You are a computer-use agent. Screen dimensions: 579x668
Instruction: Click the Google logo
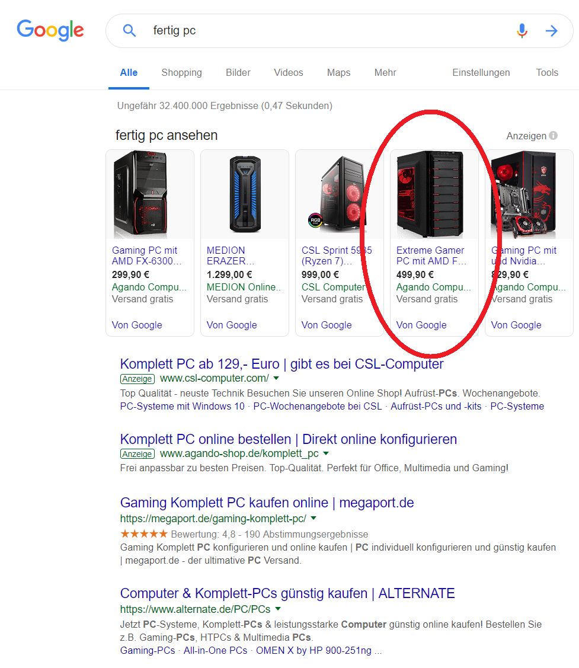pyautogui.click(x=50, y=30)
